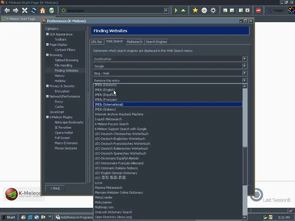The width and height of the screenshot is (295, 221).
Task: Open Mouse Gestures plugin settings
Action: (x=66, y=148)
